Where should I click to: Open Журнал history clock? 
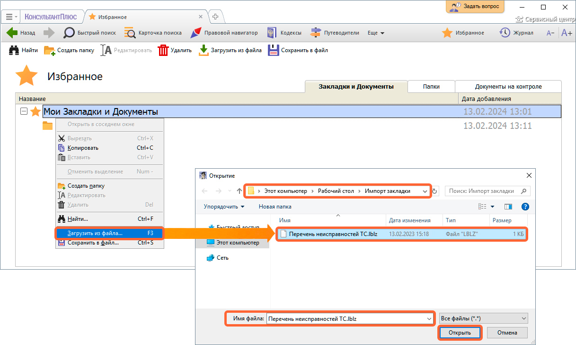click(516, 33)
